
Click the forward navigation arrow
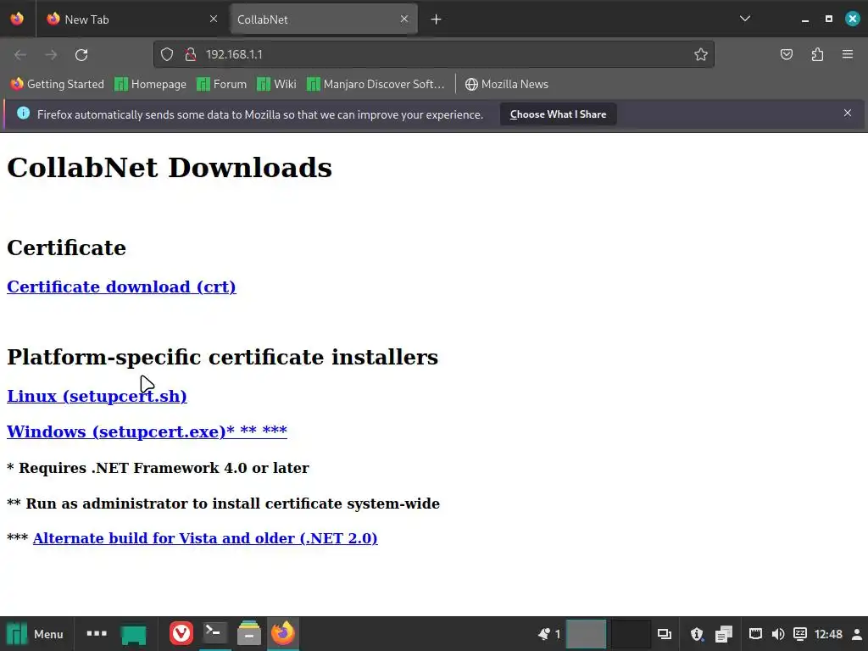click(51, 54)
